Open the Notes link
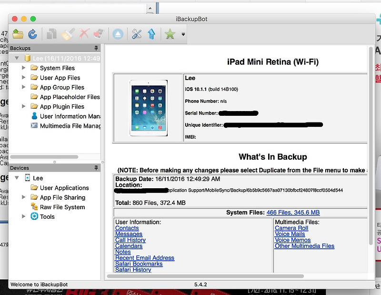381x295 pixels. [x=123, y=252]
